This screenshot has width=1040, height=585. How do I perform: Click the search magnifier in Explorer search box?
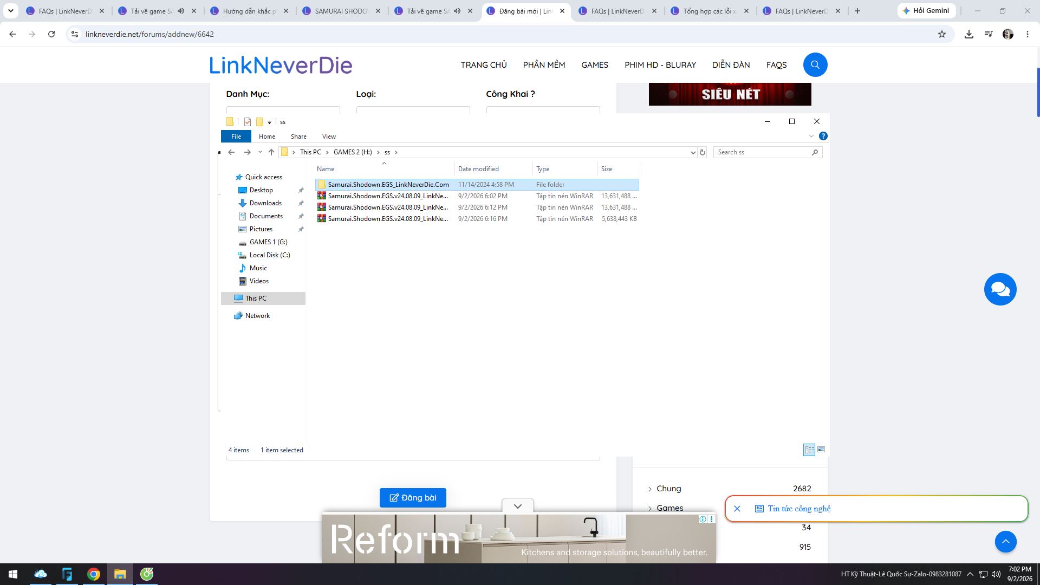(x=815, y=152)
